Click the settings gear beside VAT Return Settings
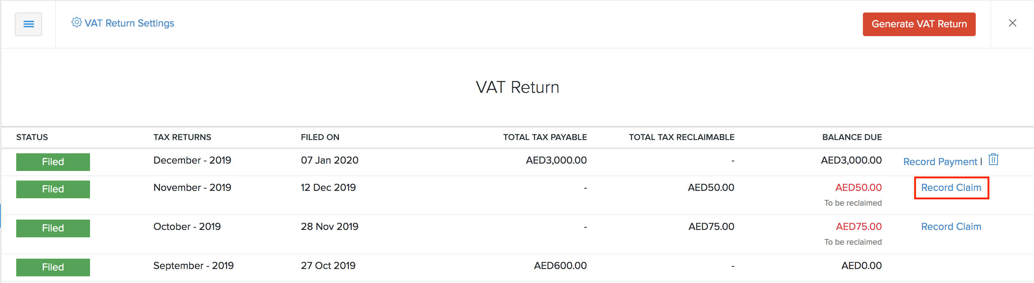 coord(76,23)
